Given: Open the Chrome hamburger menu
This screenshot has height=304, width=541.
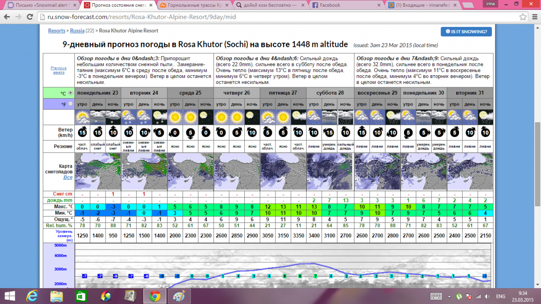Looking at the screenshot, I should click(534, 17).
